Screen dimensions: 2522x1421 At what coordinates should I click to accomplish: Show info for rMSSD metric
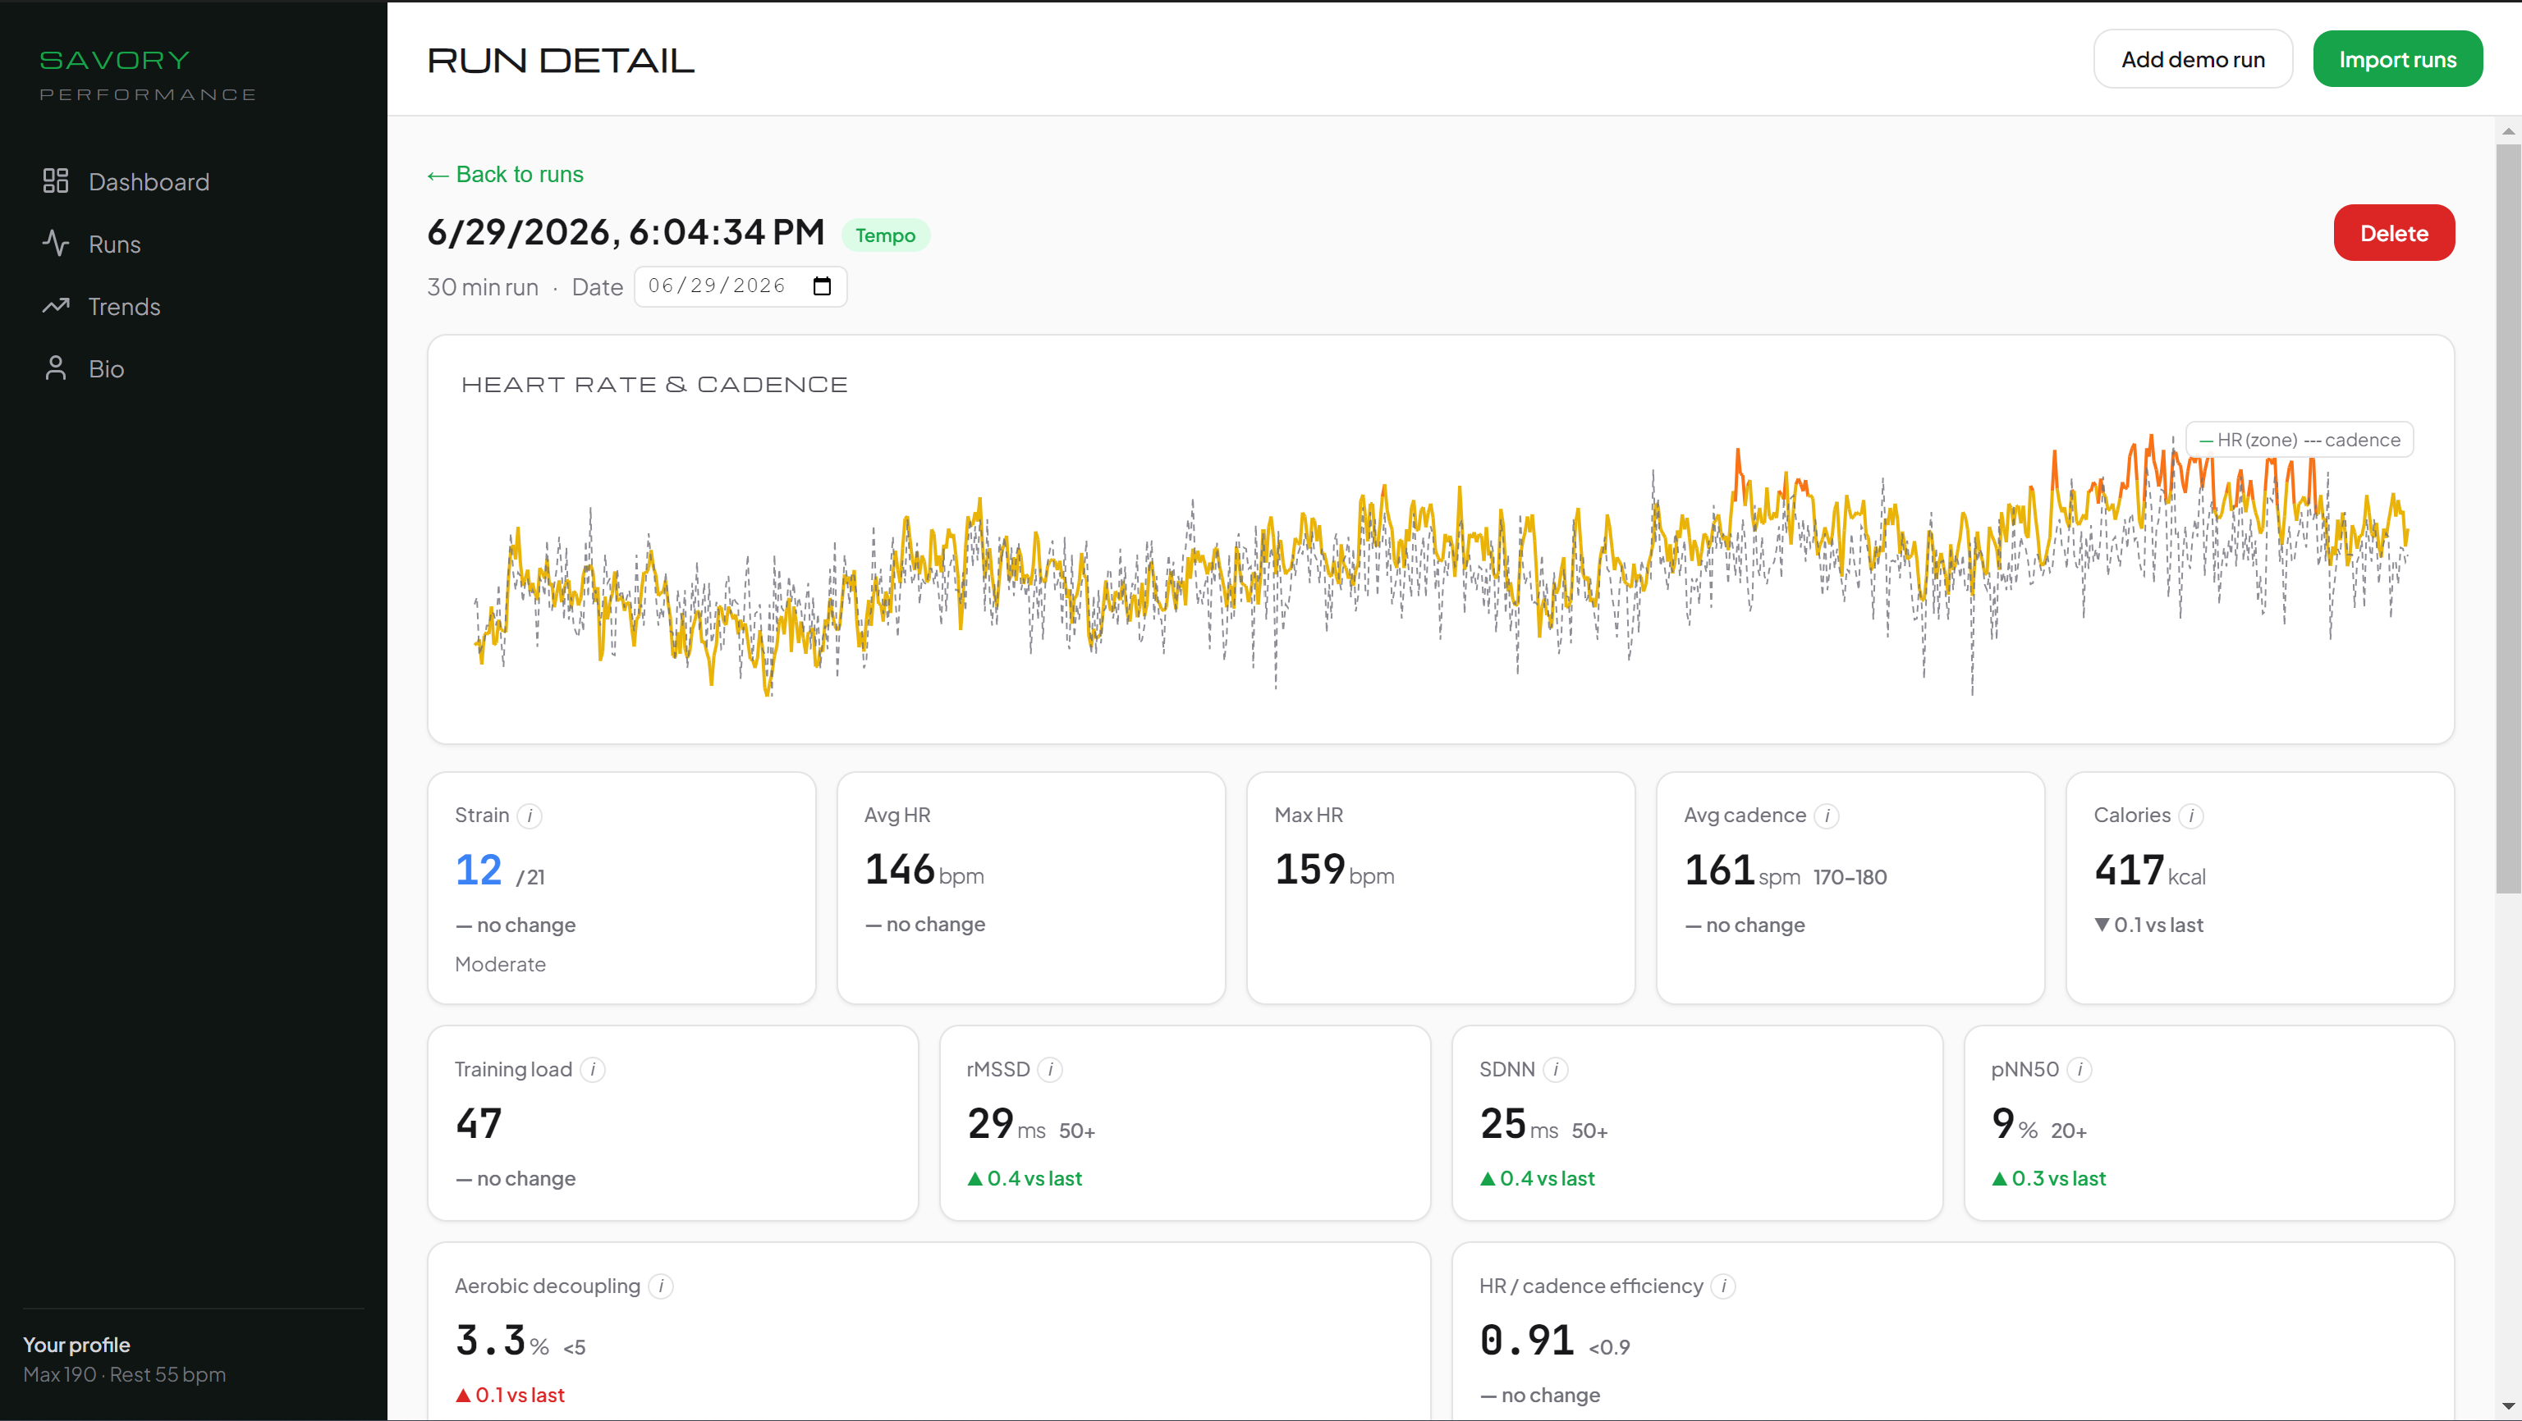1051,1070
